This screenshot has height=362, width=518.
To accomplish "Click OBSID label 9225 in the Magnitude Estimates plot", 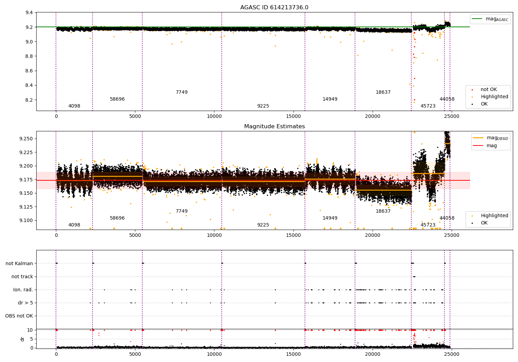I will pos(263,225).
